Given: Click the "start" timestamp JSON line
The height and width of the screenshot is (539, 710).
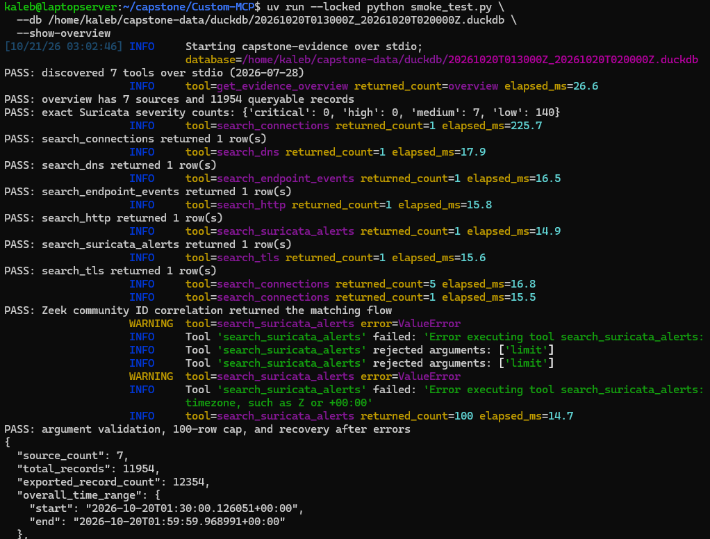Looking at the screenshot, I should [167, 508].
